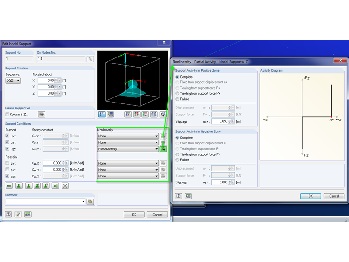Image resolution: width=349 pixels, height=262 pixels.
Task: Open the φY nonlinearity dropdown
Action: (x=128, y=170)
